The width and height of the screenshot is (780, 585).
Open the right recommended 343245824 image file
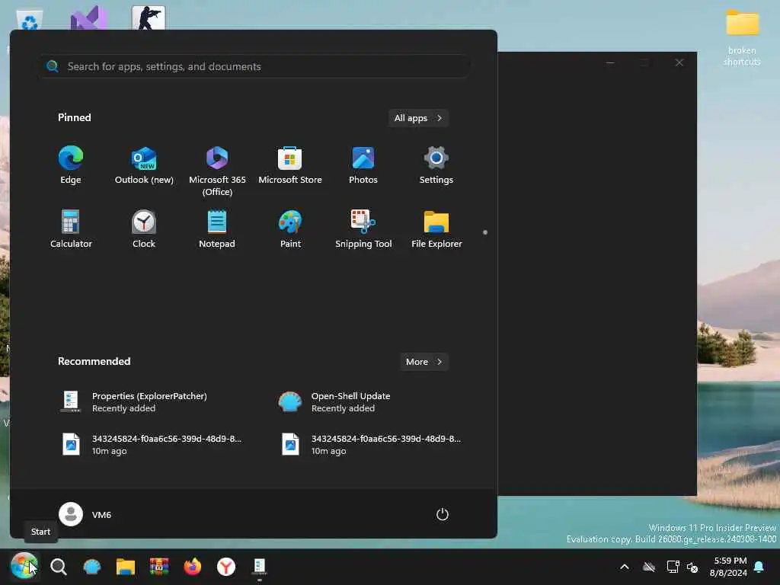pos(370,444)
